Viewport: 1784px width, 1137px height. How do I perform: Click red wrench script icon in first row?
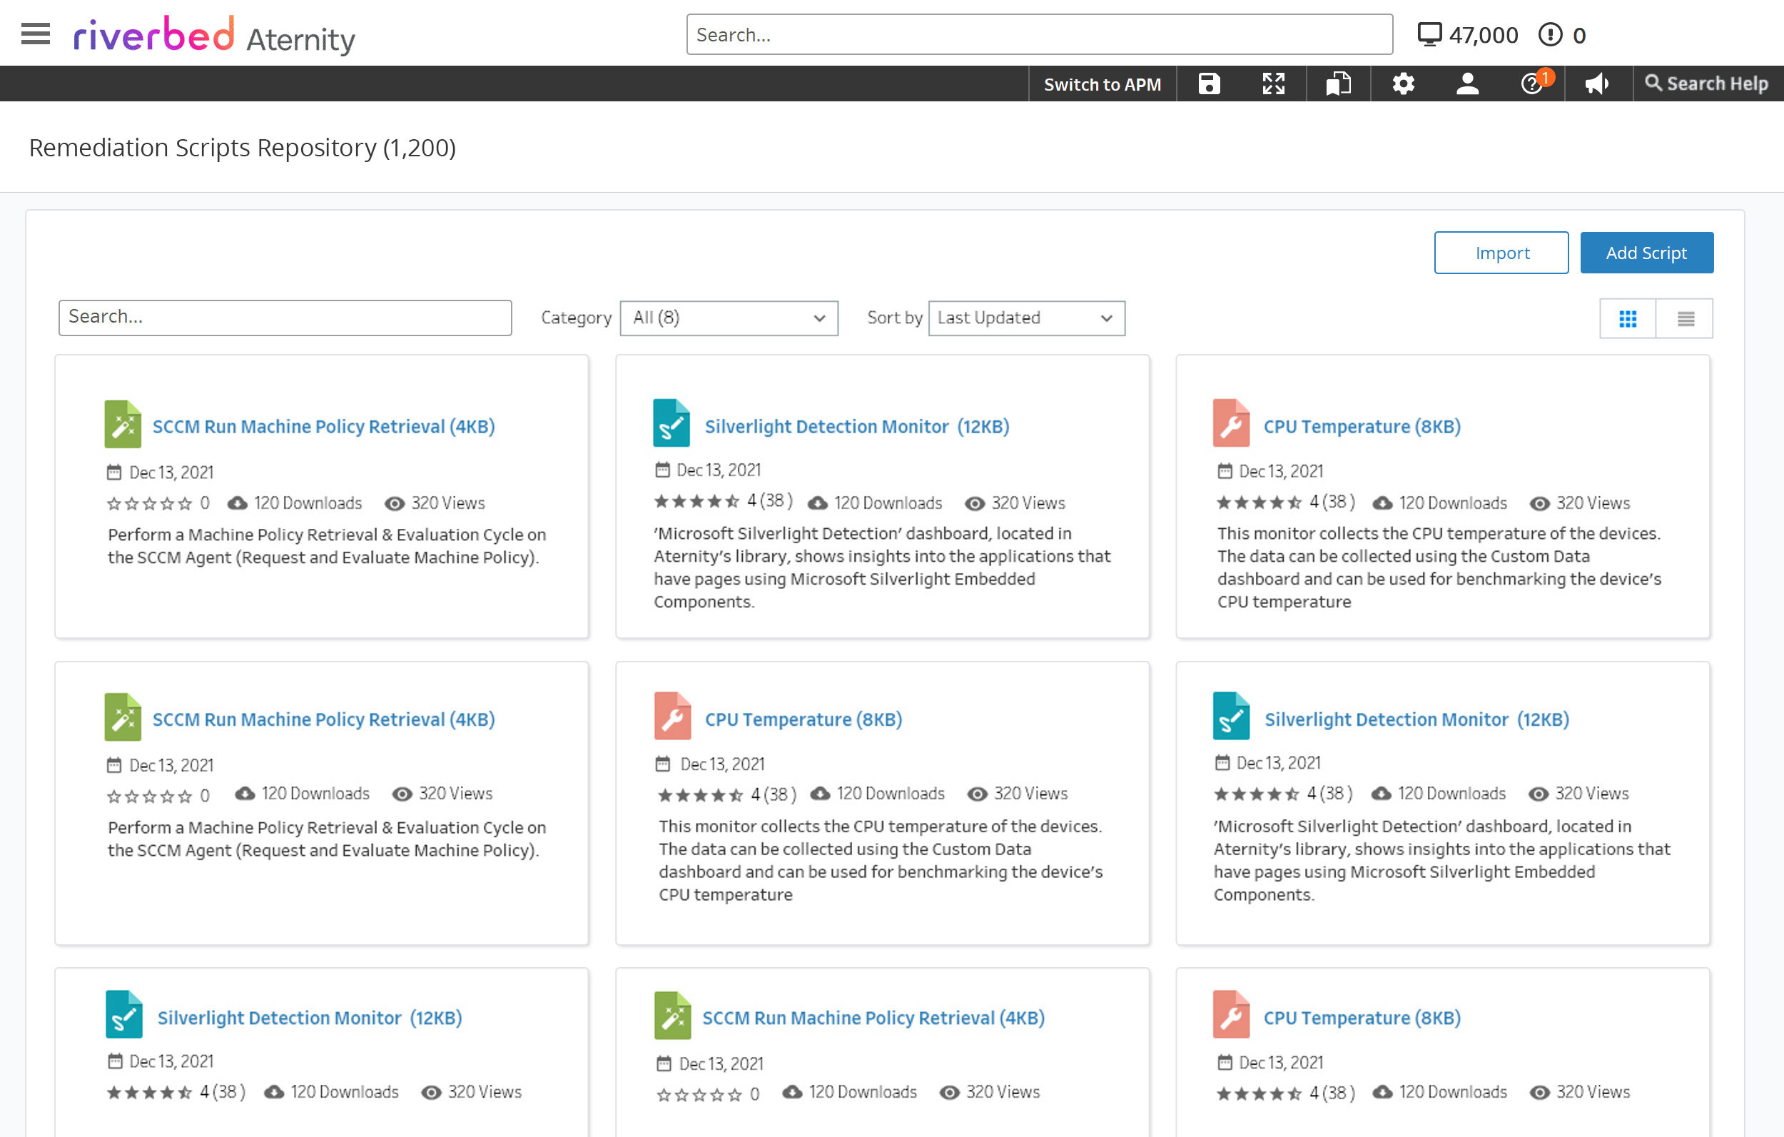point(1230,423)
